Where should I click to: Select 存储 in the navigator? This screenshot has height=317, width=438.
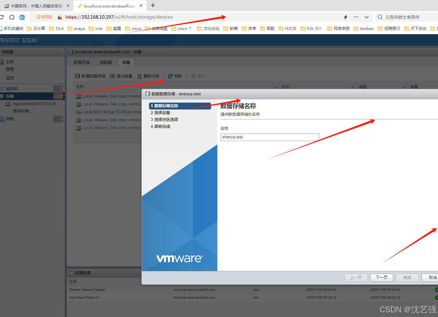[x=32, y=96]
